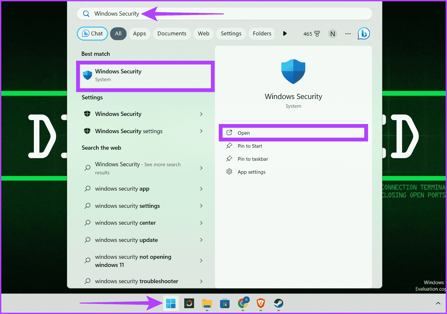
Task: Open the dark circular app on taskbar
Action: click(189, 304)
